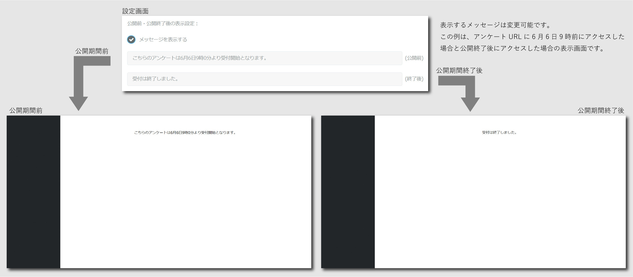
Task: Click the (終了後) label beside the input
Action: coord(414,79)
